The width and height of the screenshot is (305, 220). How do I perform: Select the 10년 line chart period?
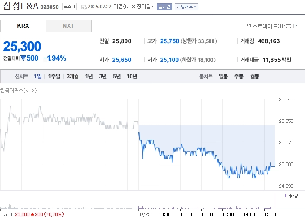coord(132,76)
